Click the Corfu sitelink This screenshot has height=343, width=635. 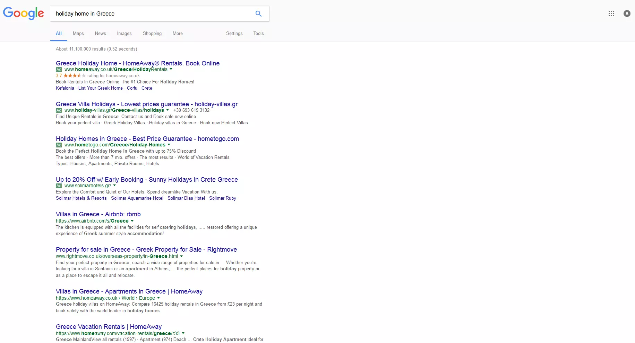coord(132,88)
